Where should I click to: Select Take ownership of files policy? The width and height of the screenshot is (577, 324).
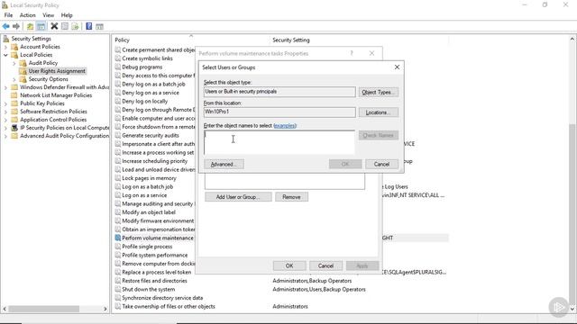(x=169, y=306)
